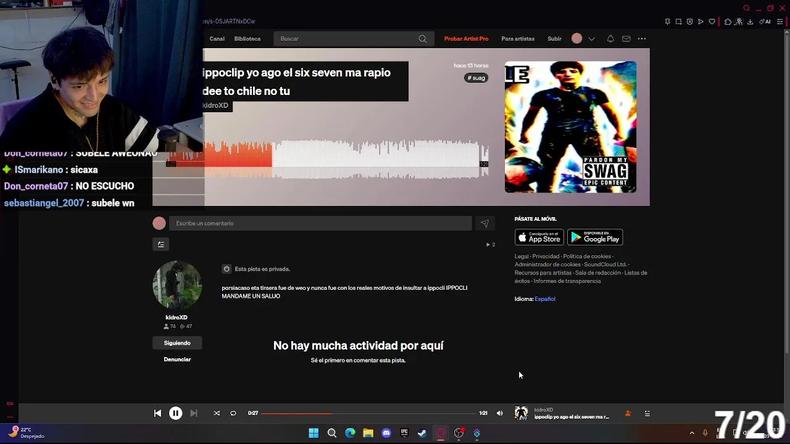Click the Escribe un comentario field
Viewport: 790px width, 444px height.
coord(320,223)
